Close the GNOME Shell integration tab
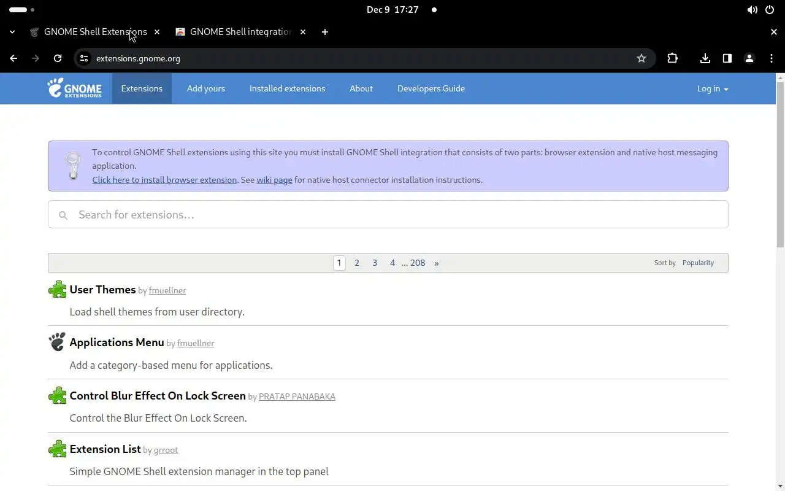785x491 pixels. (303, 32)
